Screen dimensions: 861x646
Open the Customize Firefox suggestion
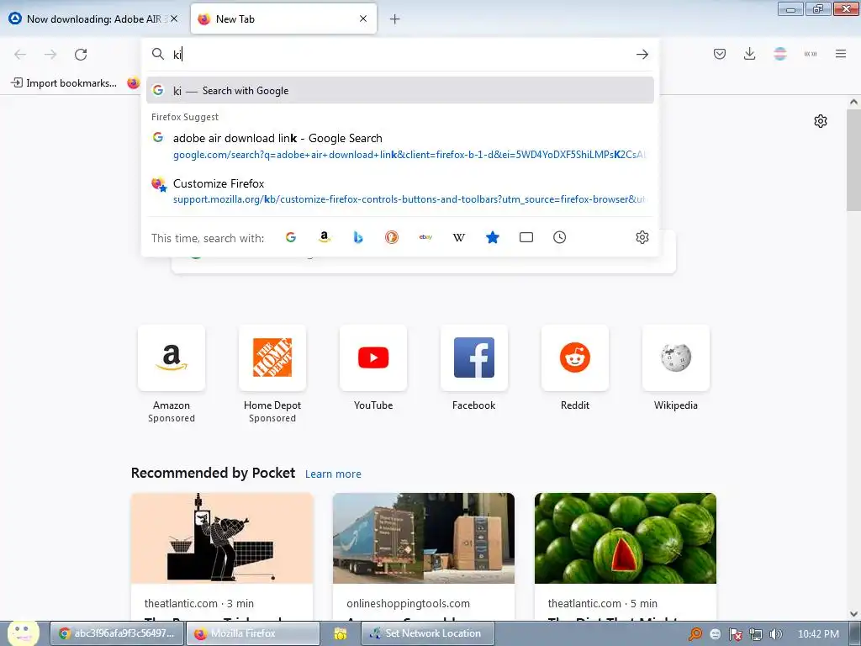(x=399, y=191)
